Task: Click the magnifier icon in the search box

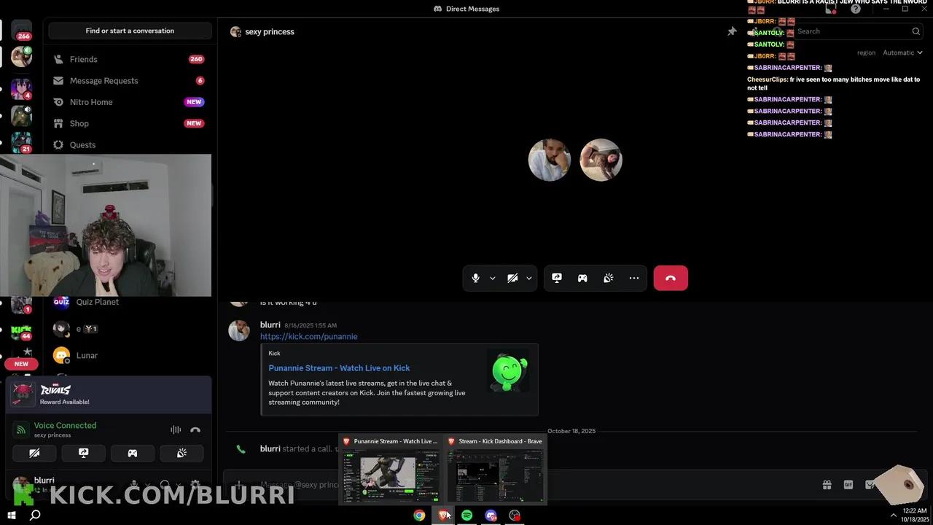Action: (916, 31)
